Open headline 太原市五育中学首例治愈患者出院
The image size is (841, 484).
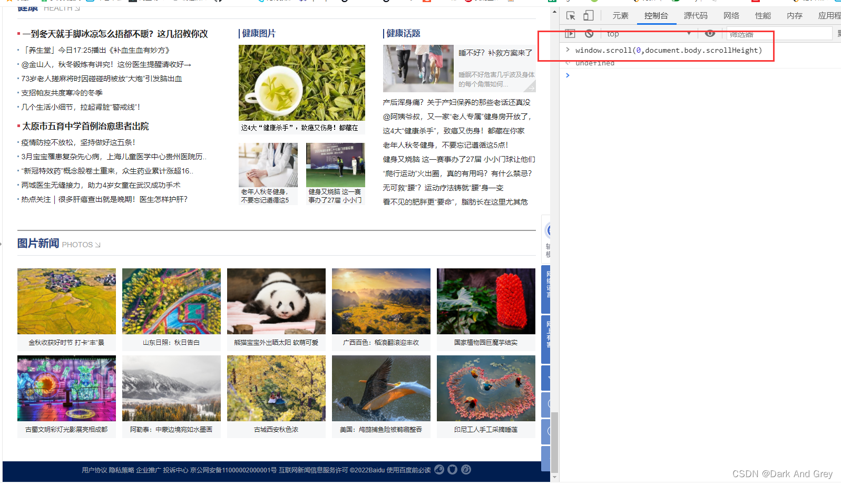(x=85, y=127)
